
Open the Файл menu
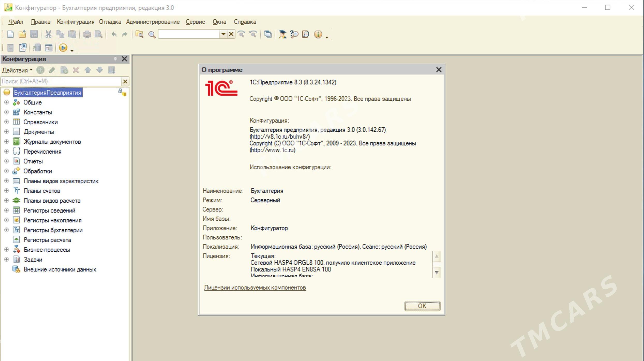(16, 22)
